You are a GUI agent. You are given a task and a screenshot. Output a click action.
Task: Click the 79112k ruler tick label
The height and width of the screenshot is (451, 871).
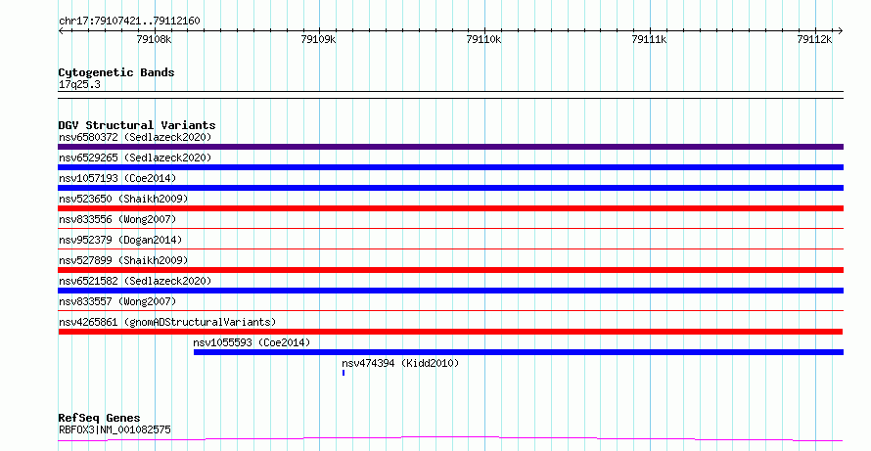coord(814,39)
